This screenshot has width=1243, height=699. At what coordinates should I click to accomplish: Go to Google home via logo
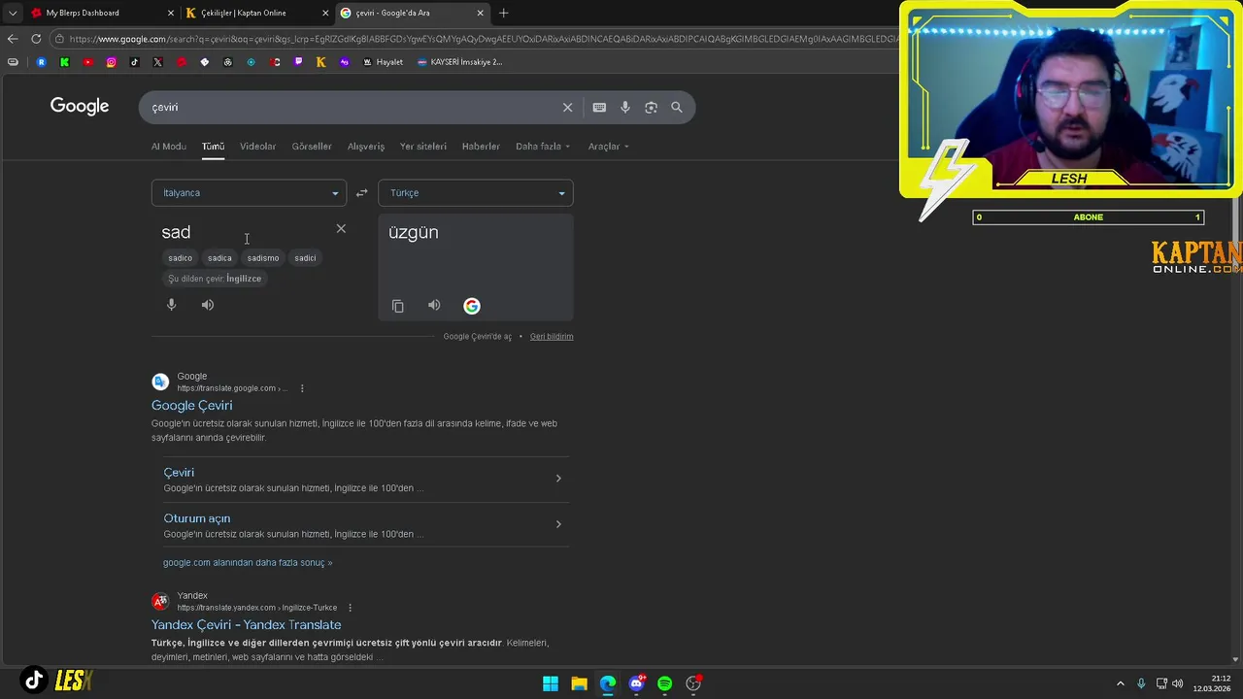80,107
